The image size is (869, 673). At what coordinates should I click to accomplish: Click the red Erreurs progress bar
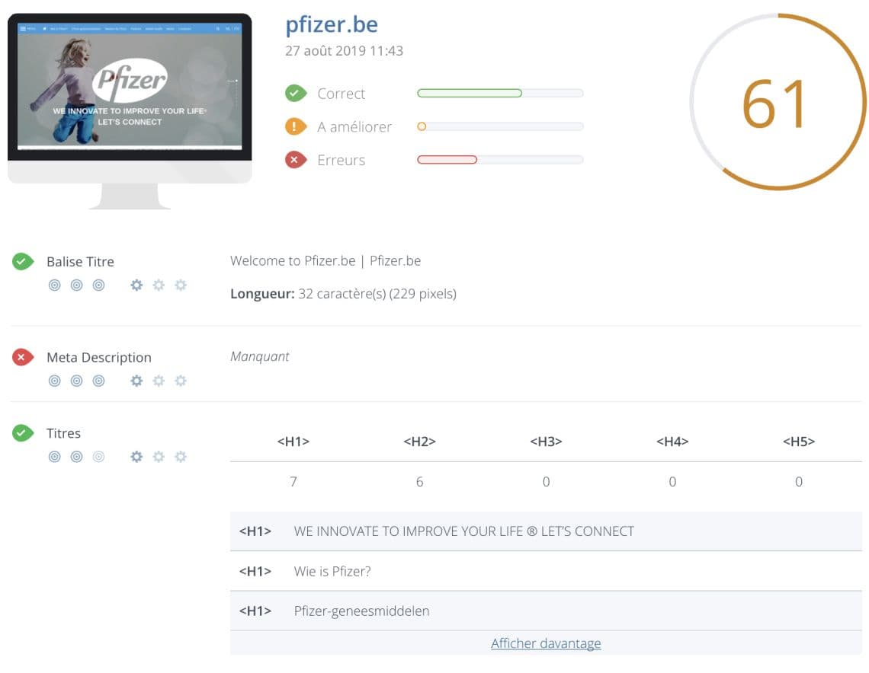(447, 160)
